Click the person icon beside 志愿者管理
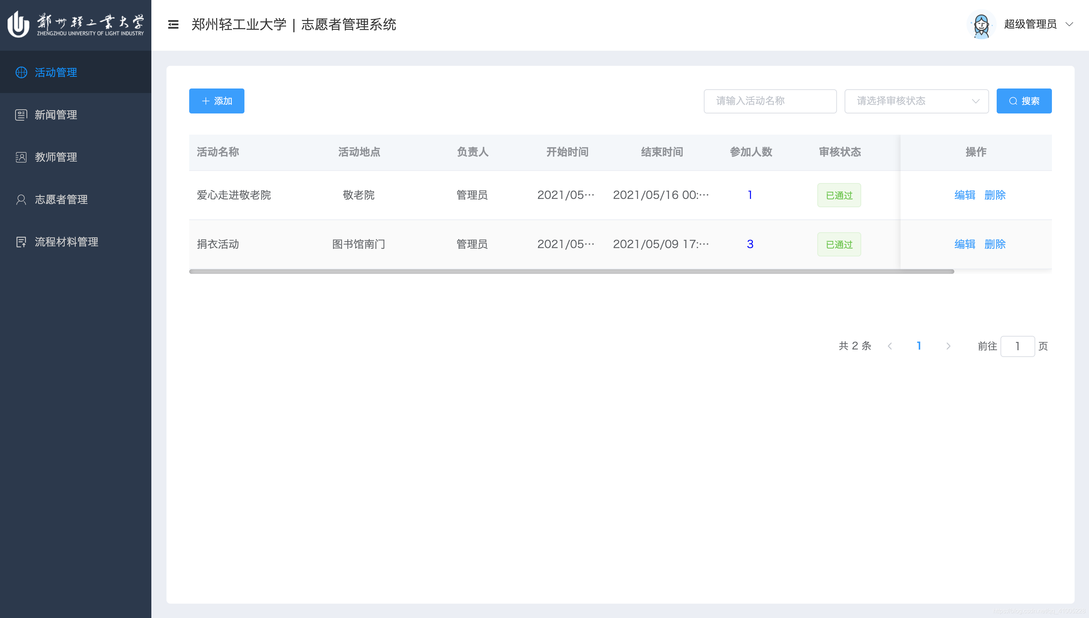Screen dimensions: 1089x618 coord(21,199)
